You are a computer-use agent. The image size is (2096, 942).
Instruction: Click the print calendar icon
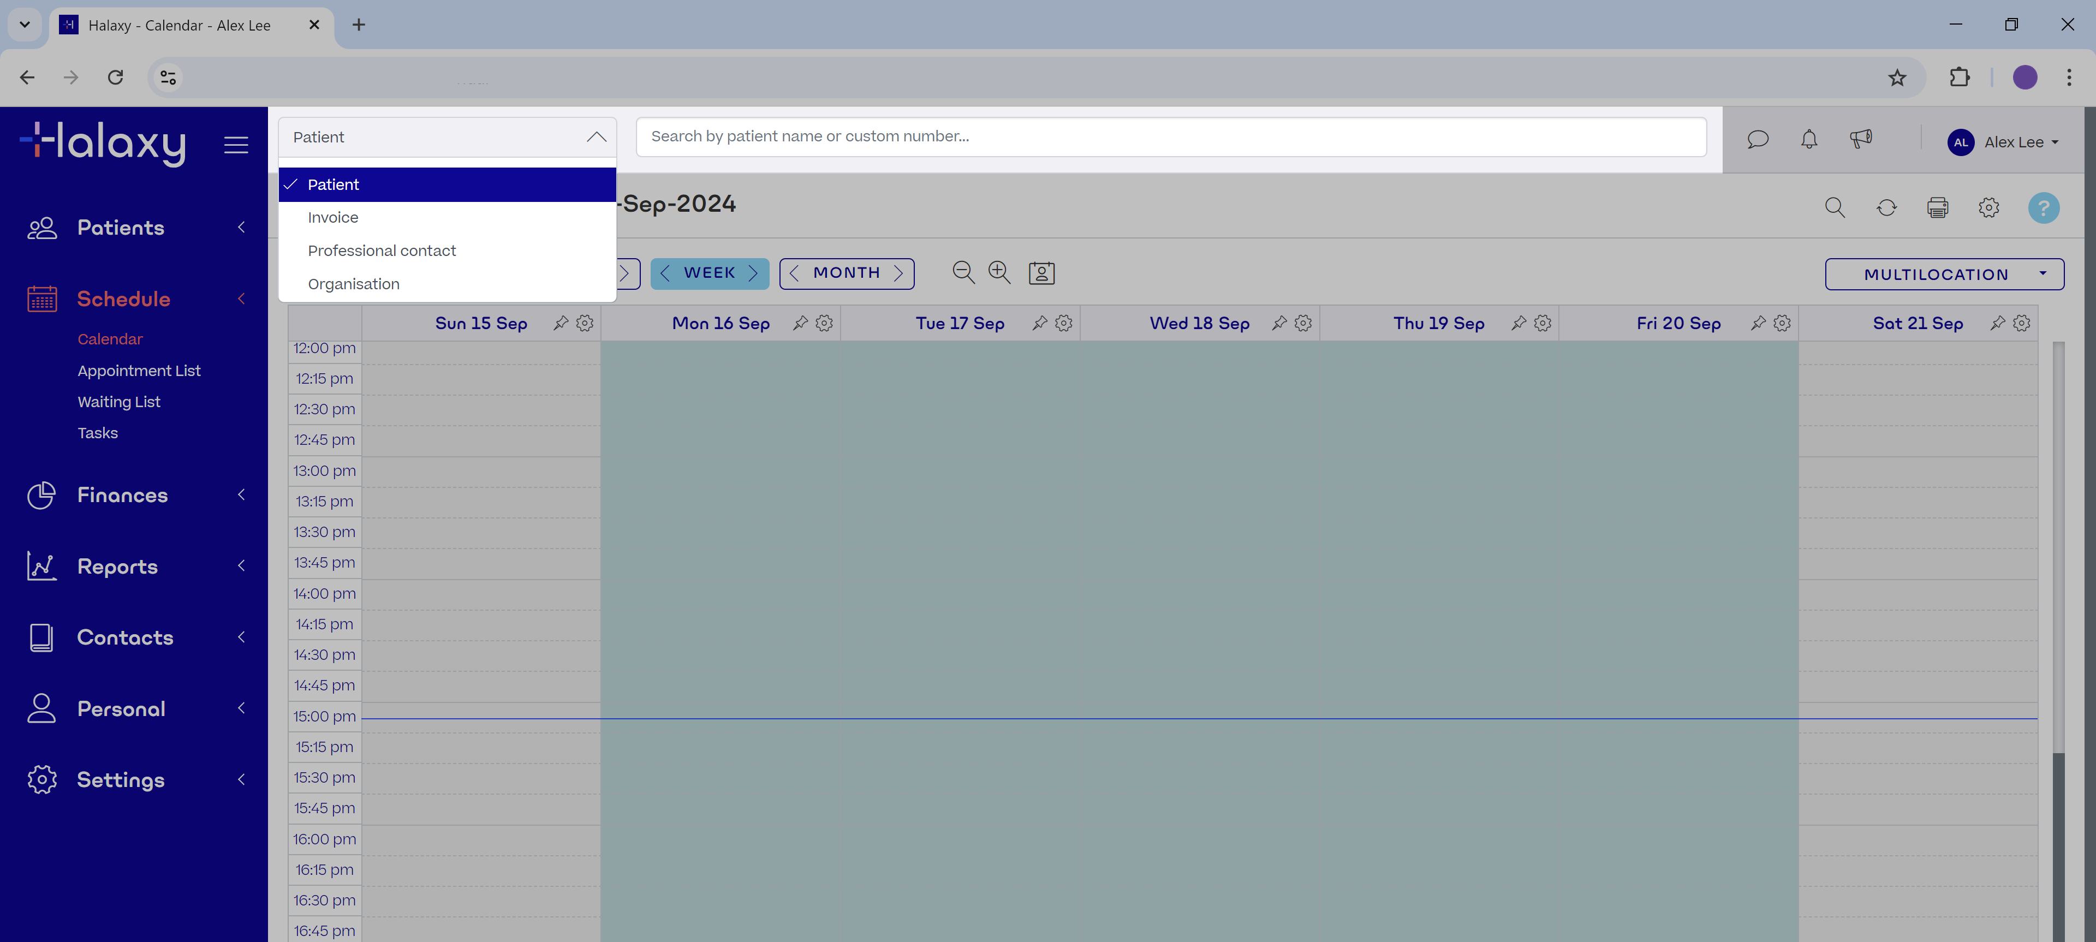click(1937, 207)
